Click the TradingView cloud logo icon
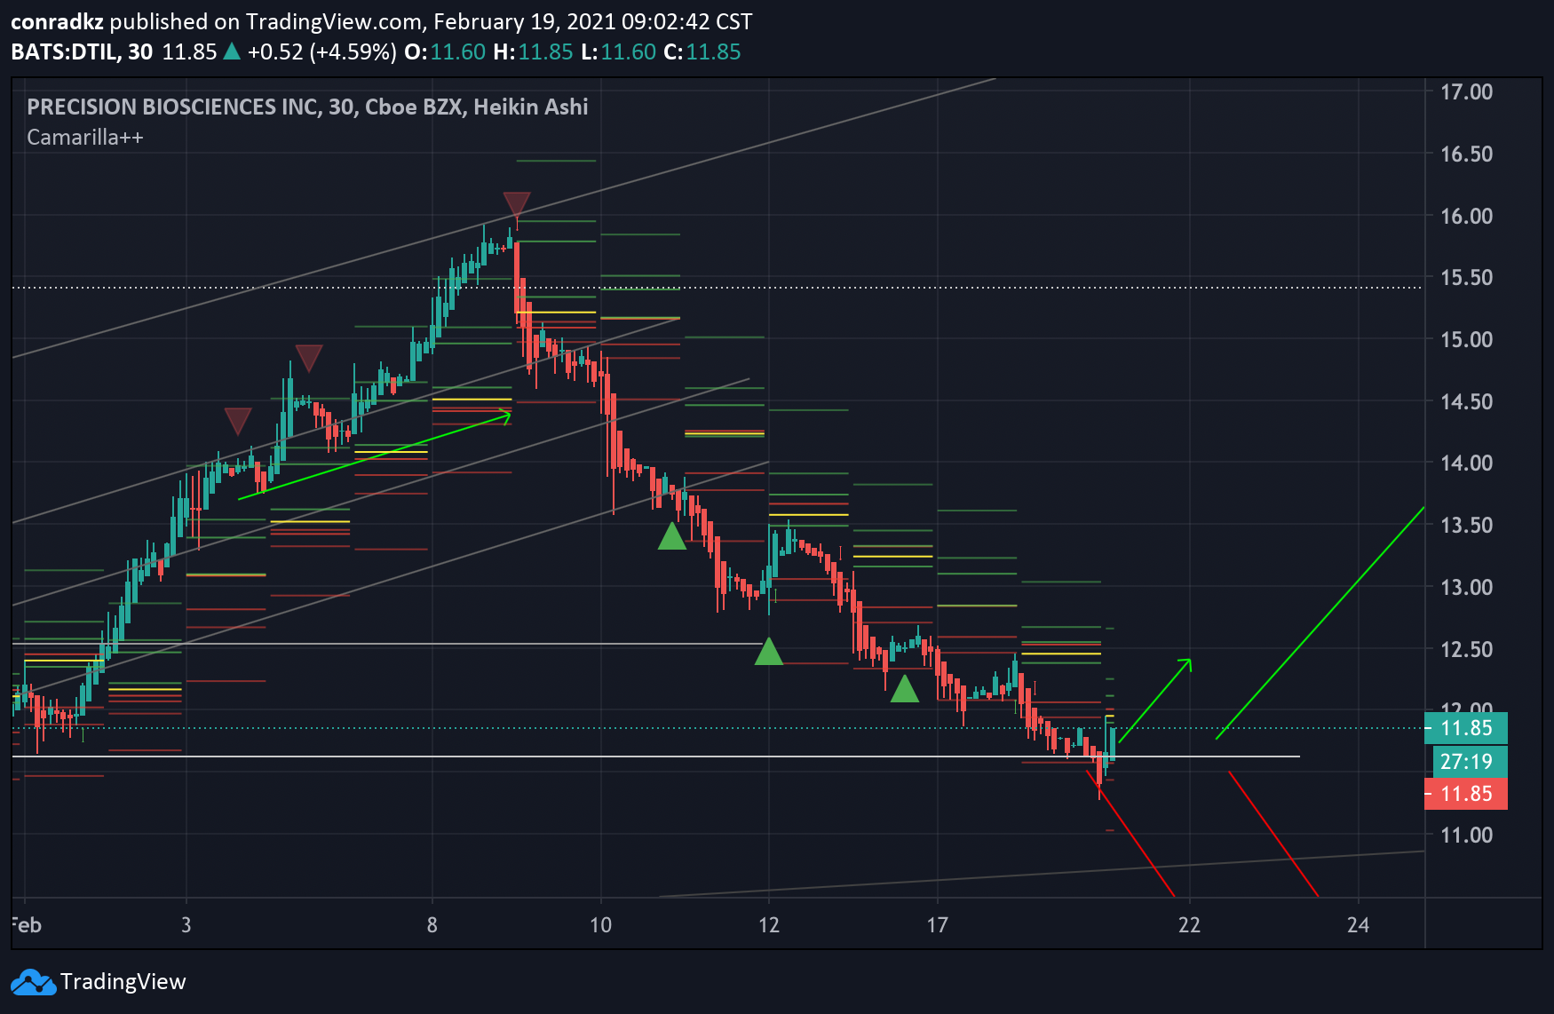Image resolution: width=1554 pixels, height=1014 pixels. click(x=33, y=982)
